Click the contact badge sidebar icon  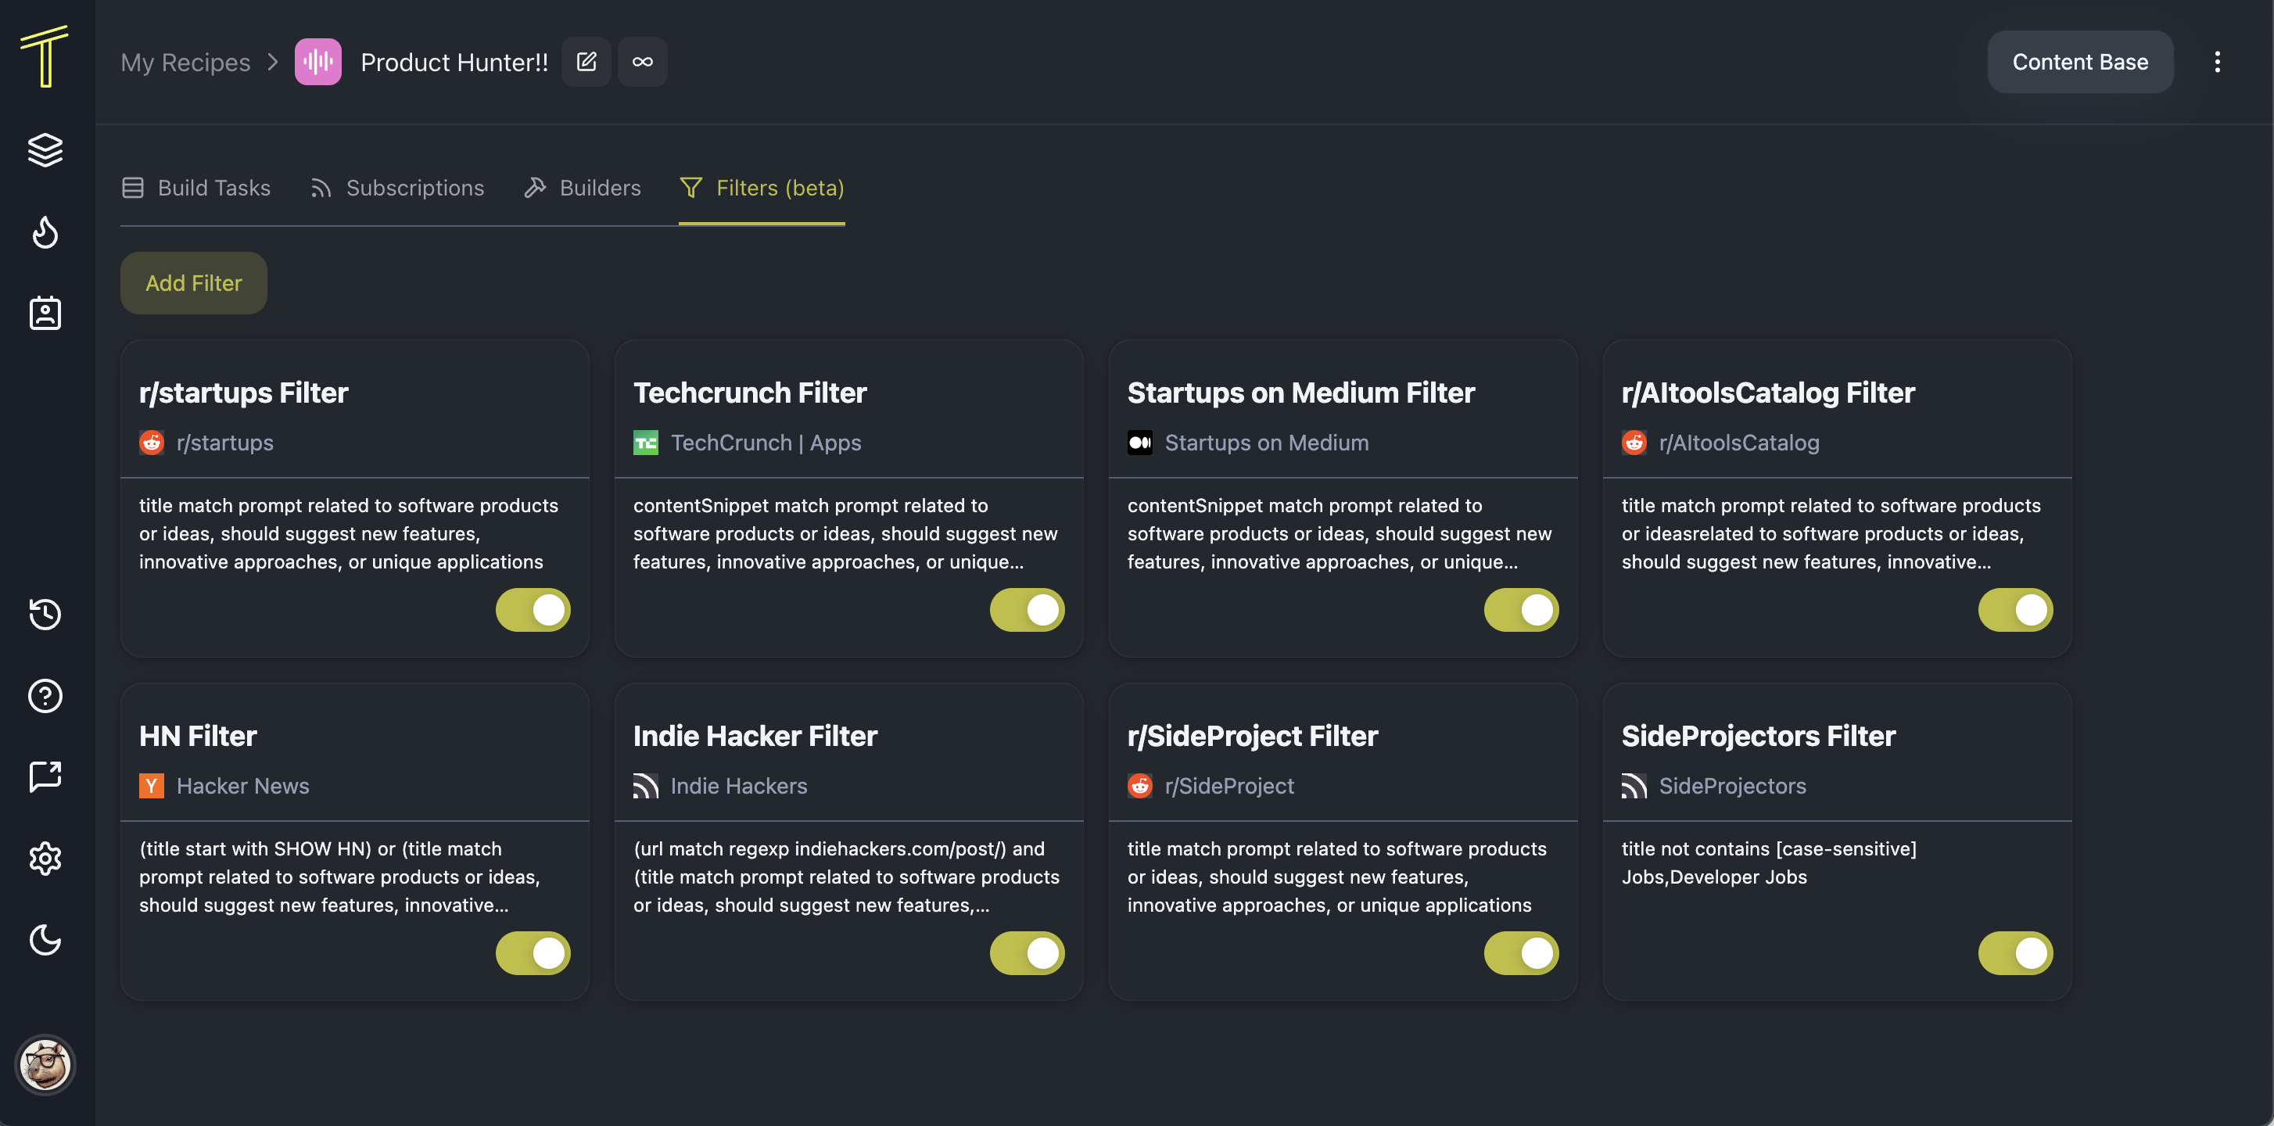[45, 314]
